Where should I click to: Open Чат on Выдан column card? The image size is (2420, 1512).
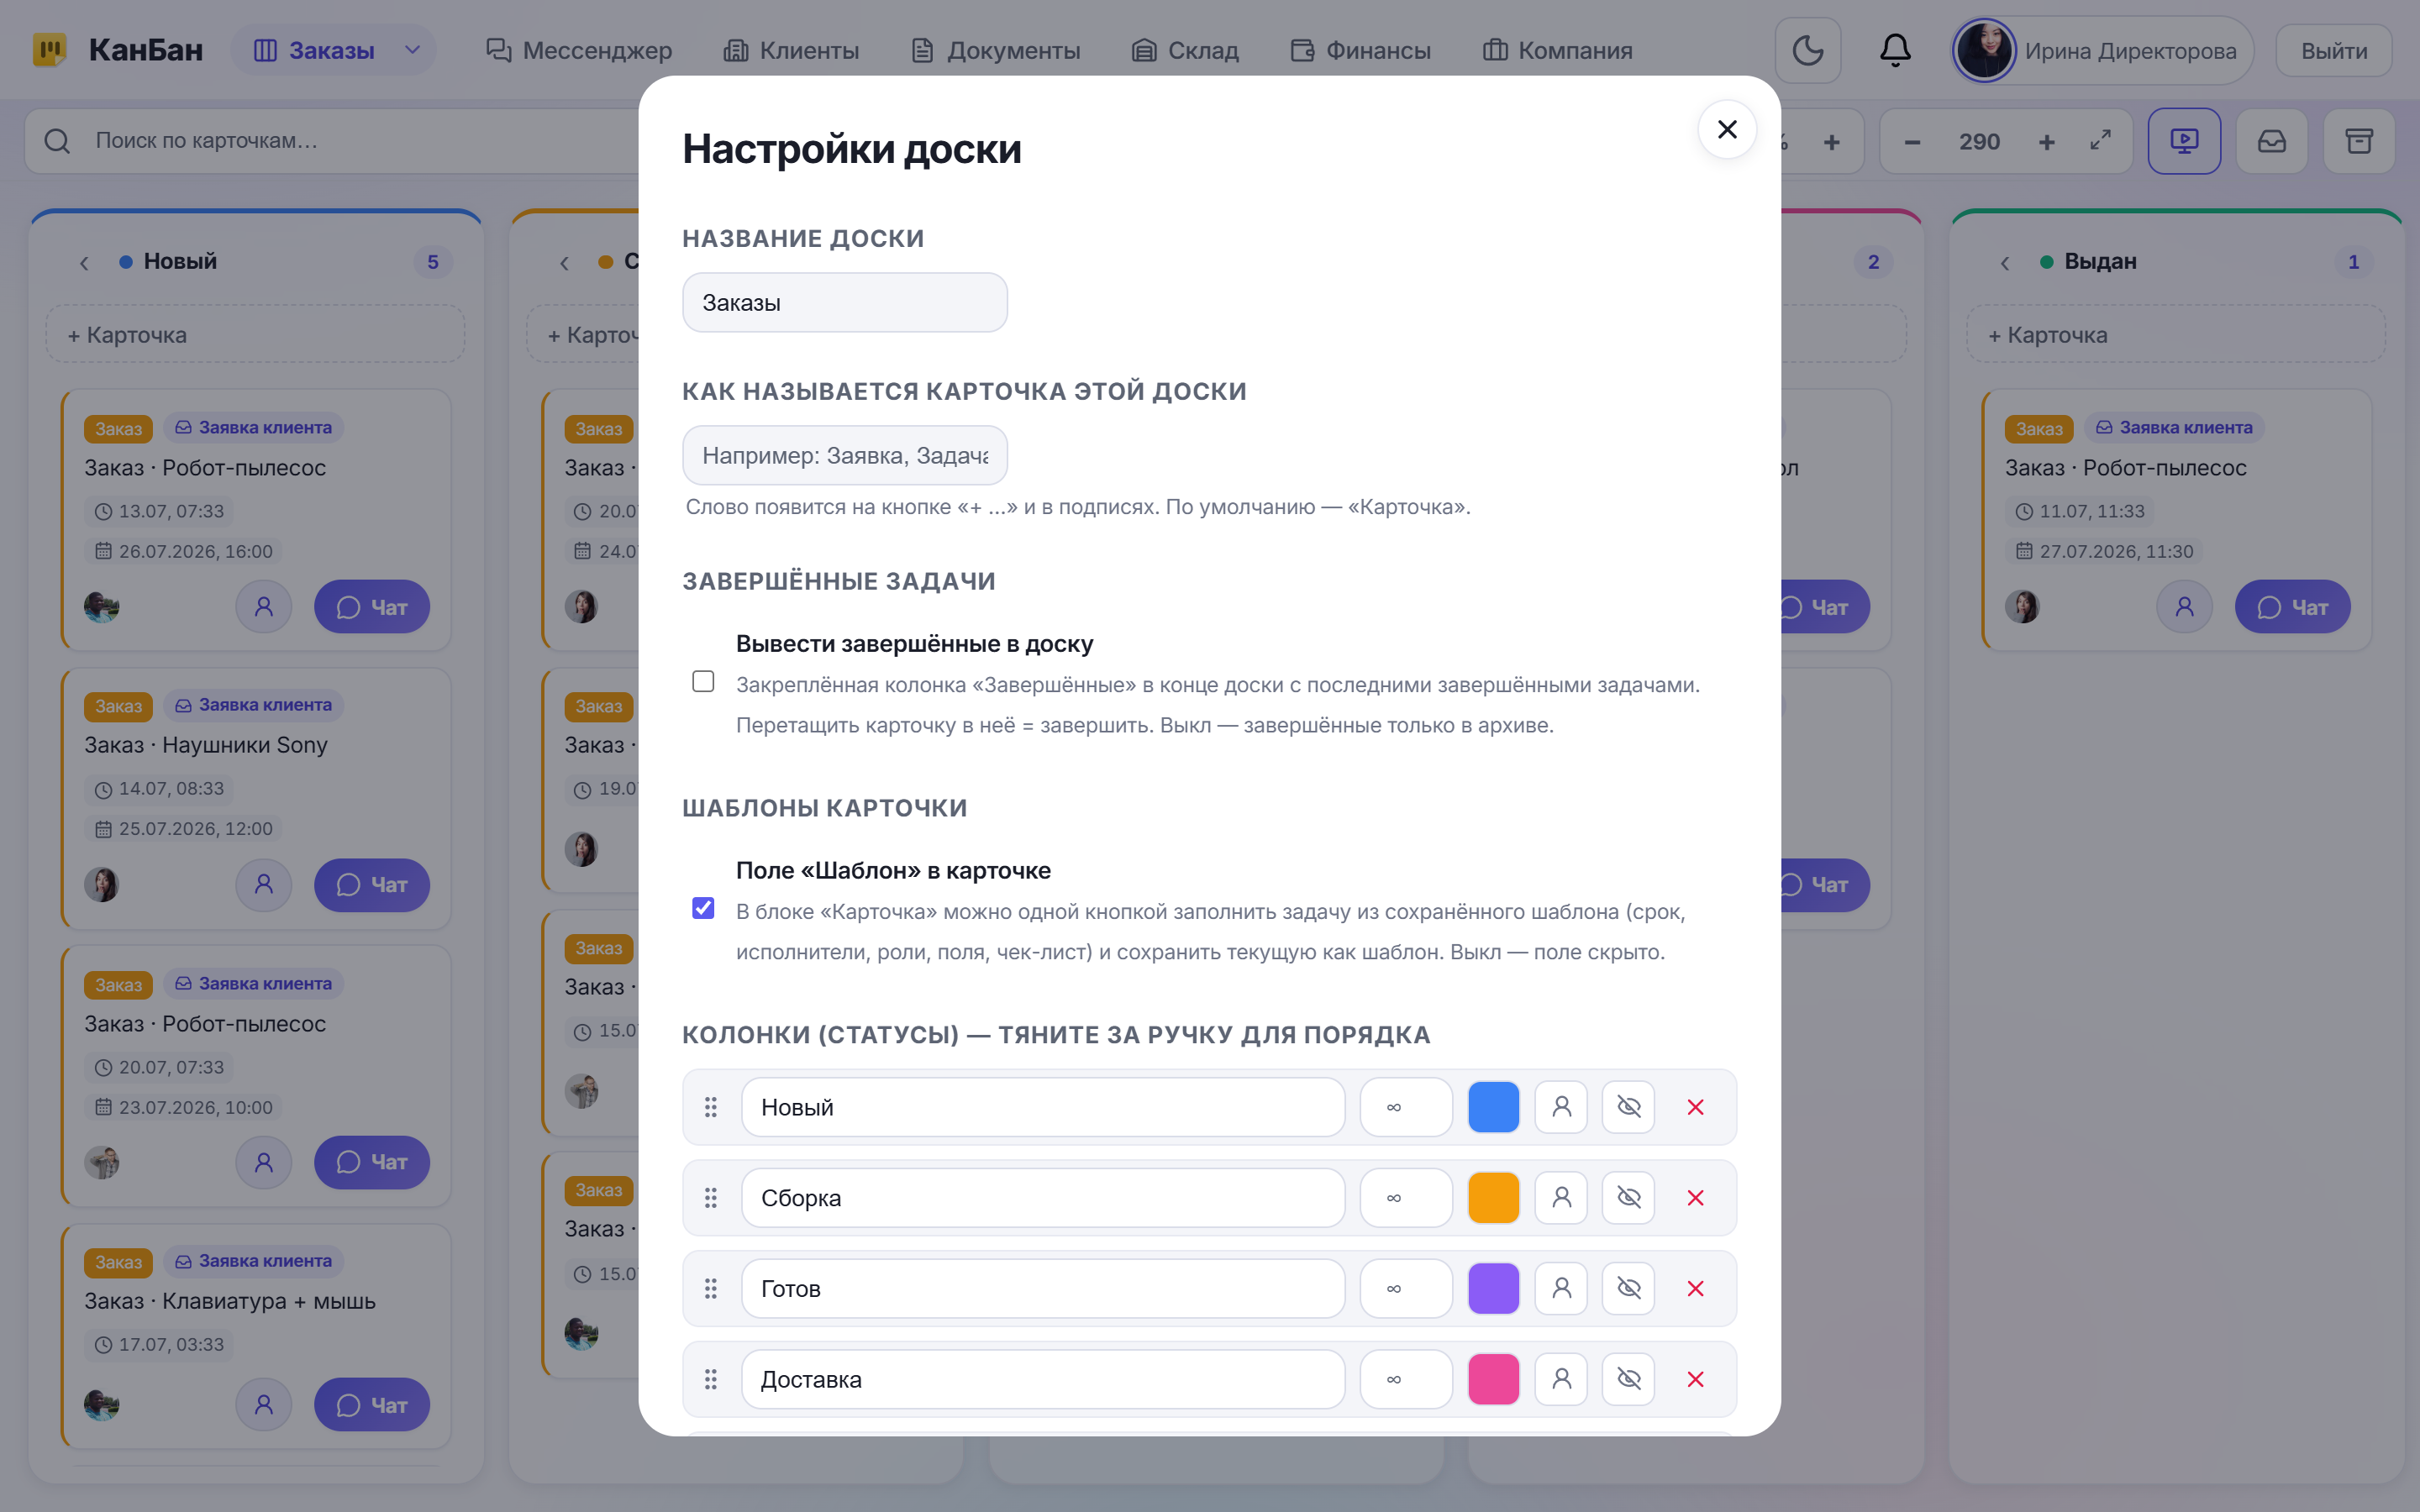click(2292, 607)
